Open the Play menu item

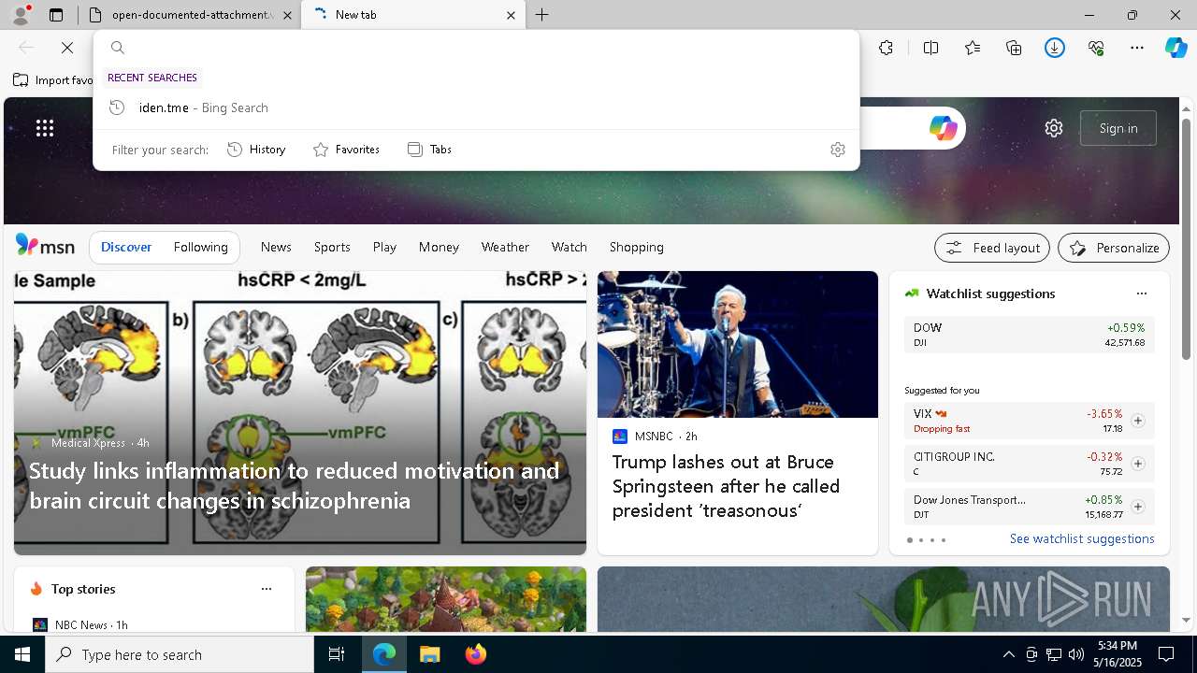click(384, 247)
